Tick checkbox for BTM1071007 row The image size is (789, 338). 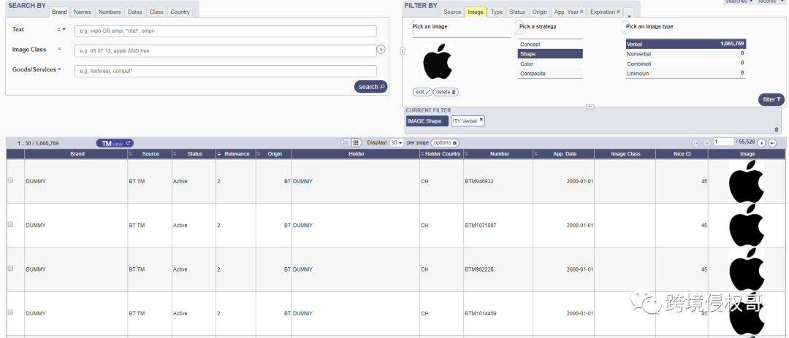click(10, 224)
